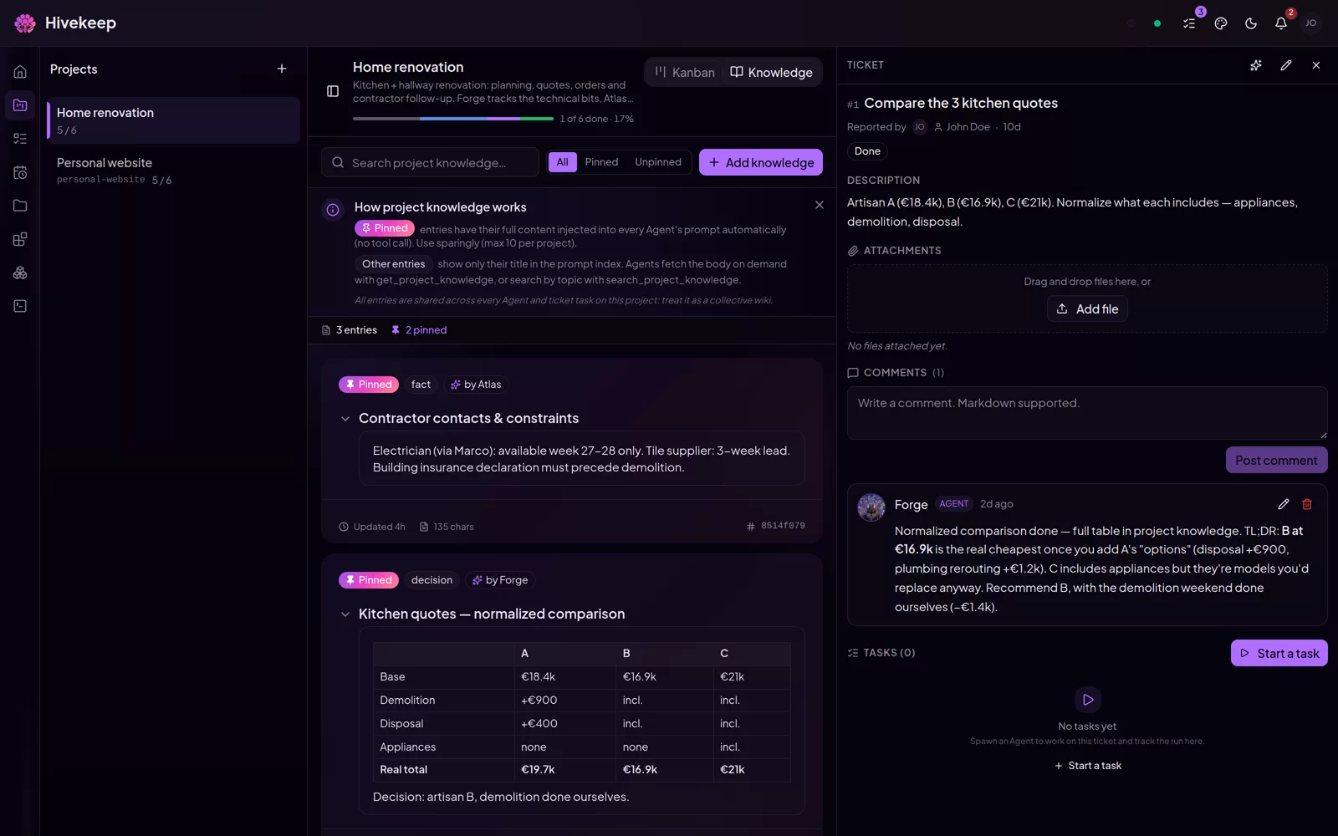Unpin the Kitchen quotes entry via Pinned badge
Screen dimensions: 1338x836
tap(369, 580)
